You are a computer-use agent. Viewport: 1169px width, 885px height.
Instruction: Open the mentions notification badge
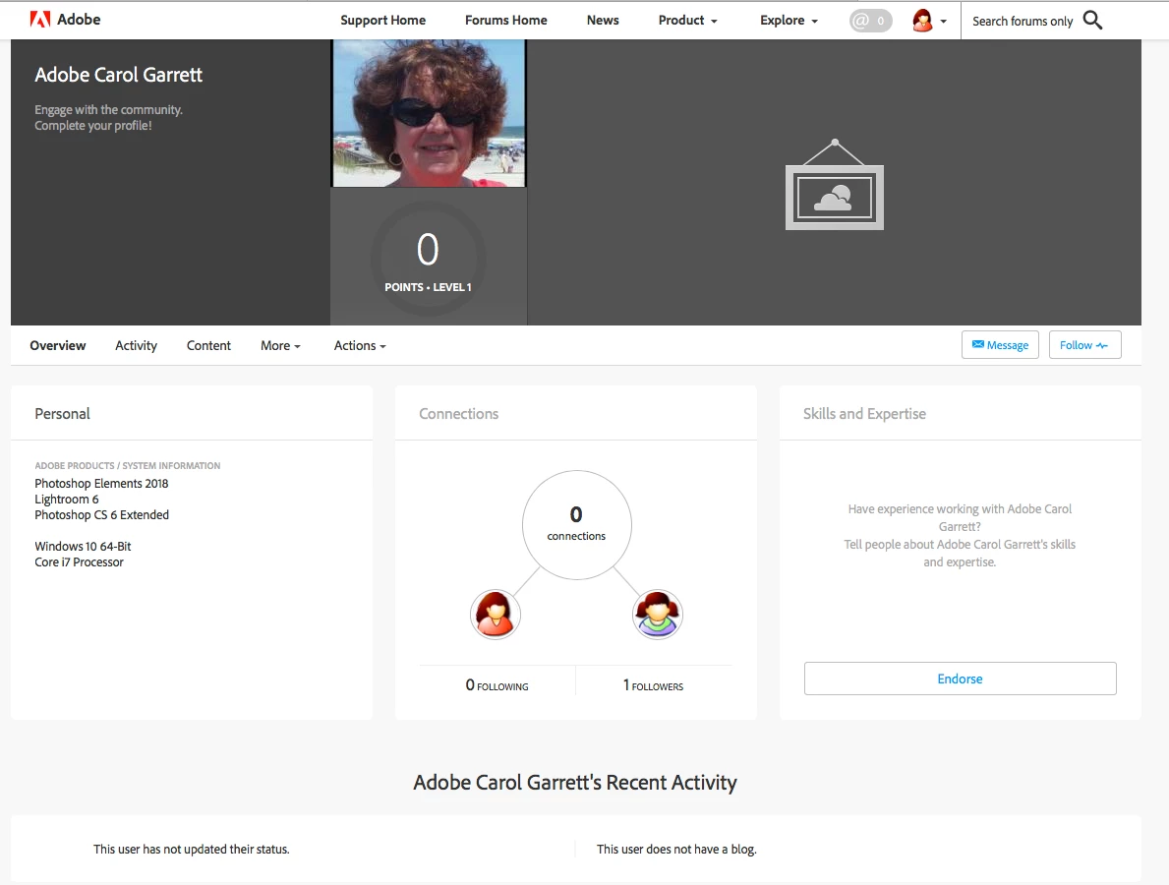tap(870, 21)
